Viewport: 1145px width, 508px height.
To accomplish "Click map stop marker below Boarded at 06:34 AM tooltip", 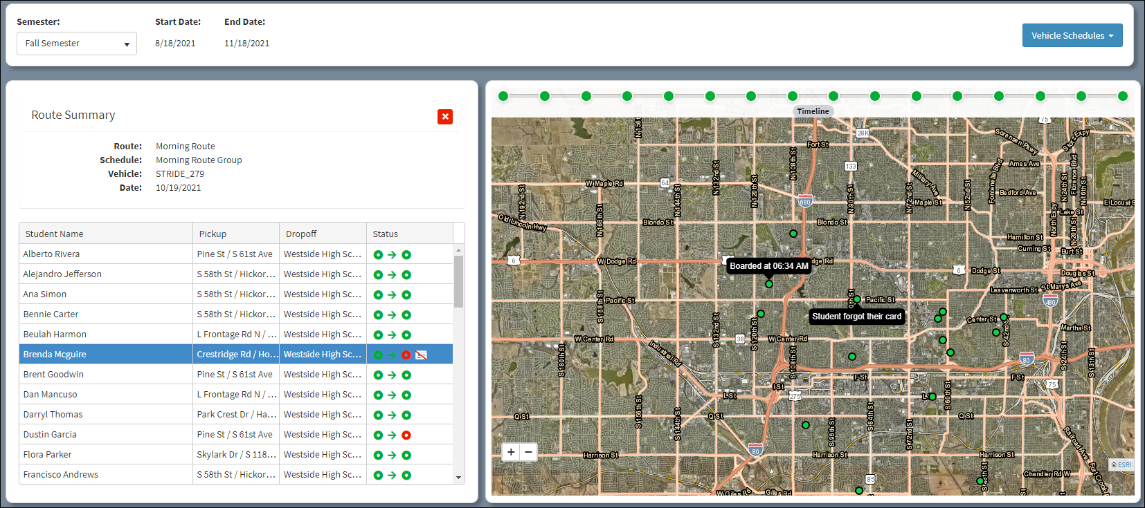I will [769, 284].
